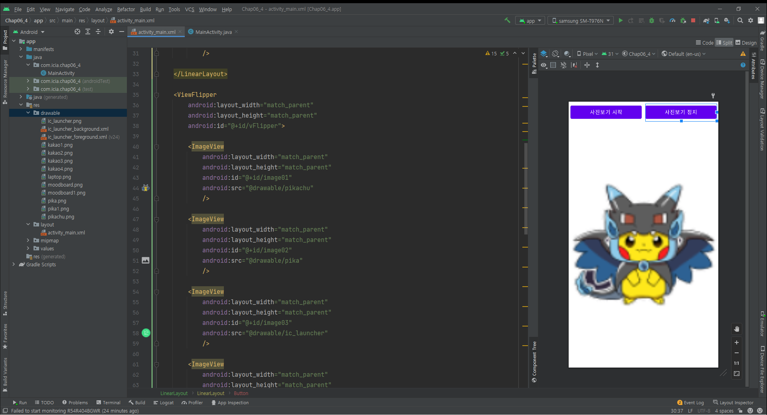Click the preview orientation icon
Screen dimensions: 767x415
(x=555, y=54)
